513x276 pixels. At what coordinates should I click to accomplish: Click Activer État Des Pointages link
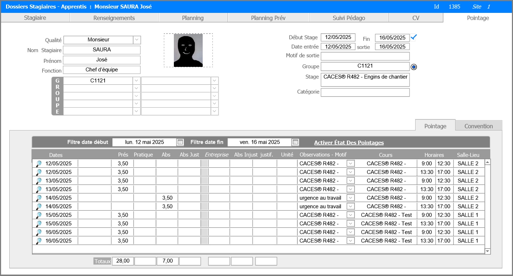click(x=349, y=143)
